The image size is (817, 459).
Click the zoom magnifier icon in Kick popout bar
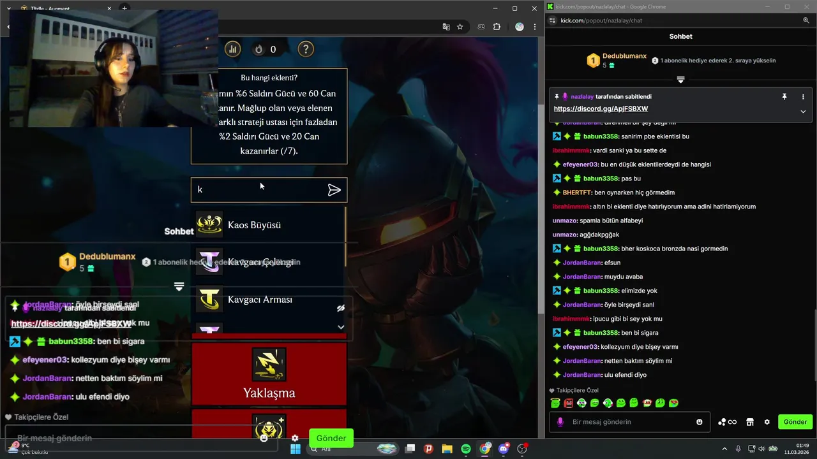(806, 20)
